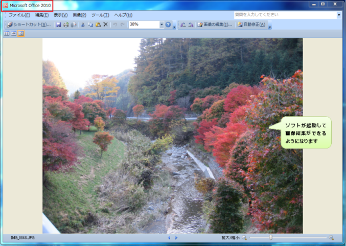Viewport: 346px width, 246px height.
Task: Click the 自動修正(A) button
Action: click(251, 25)
